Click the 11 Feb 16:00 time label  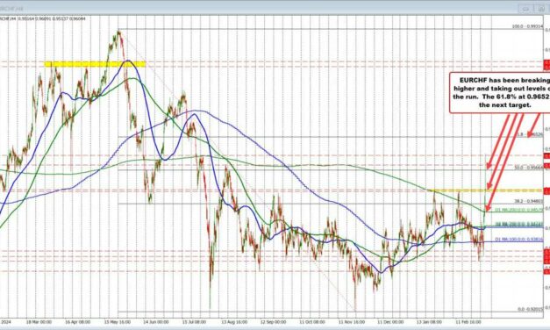point(468,321)
